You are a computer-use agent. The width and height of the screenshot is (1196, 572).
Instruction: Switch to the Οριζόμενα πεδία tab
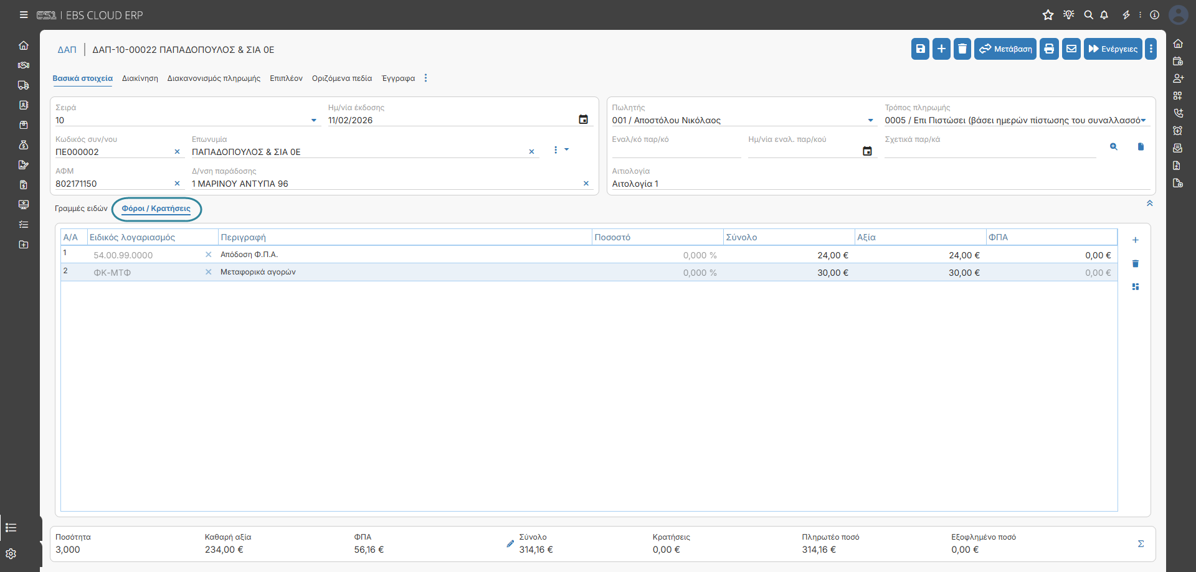pos(342,78)
